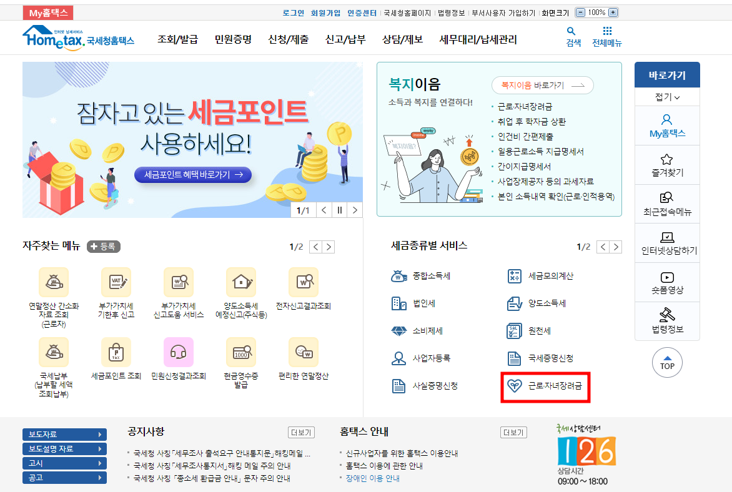Open 국세증명신청 service
Screen dimensions: 732x492
[x=540, y=358]
